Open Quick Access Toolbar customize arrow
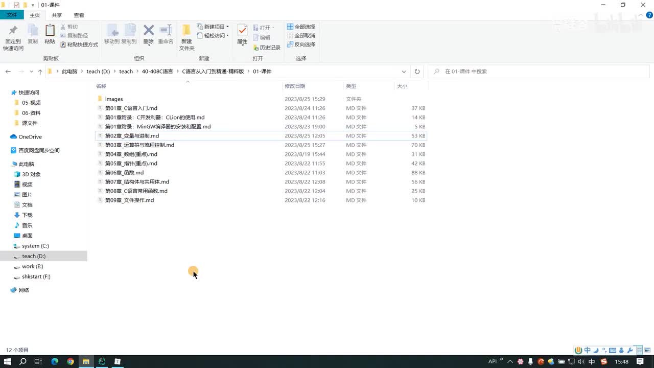654x368 pixels. tap(33, 5)
